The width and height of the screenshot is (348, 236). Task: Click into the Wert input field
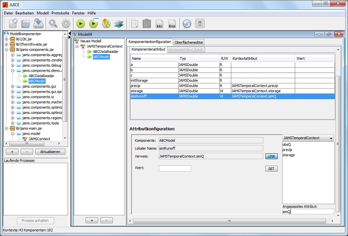pyautogui.click(x=175, y=168)
